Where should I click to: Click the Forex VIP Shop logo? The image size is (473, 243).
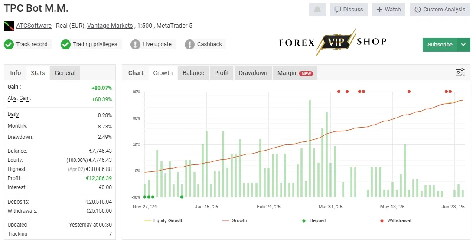(333, 42)
